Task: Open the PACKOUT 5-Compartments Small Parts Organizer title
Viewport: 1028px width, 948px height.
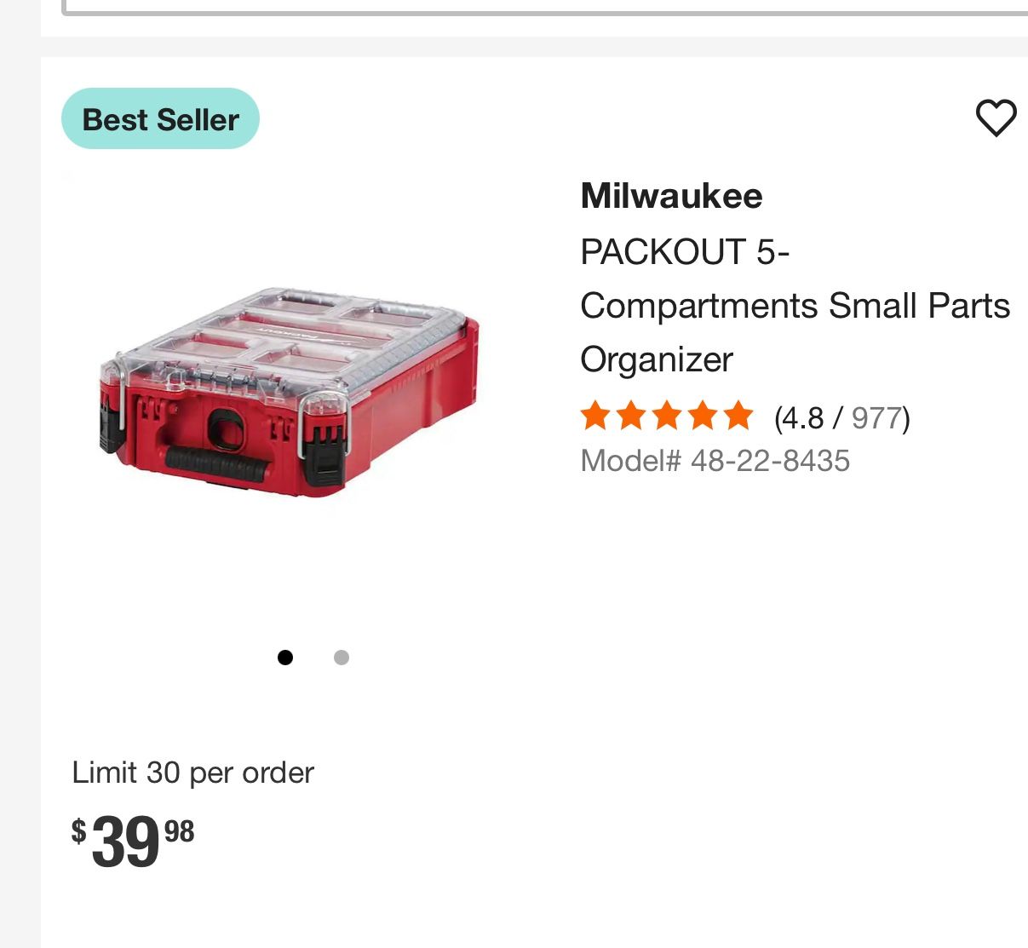Action: [795, 305]
